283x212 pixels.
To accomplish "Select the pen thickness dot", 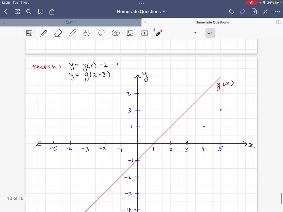I will coord(195,33).
